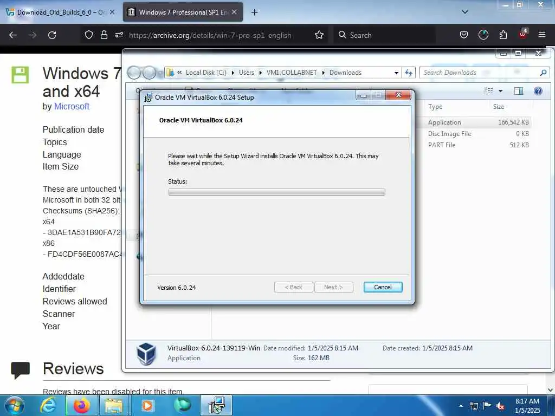Click Explorer search magnifier icon
This screenshot has height=416, width=555.
coord(543,73)
